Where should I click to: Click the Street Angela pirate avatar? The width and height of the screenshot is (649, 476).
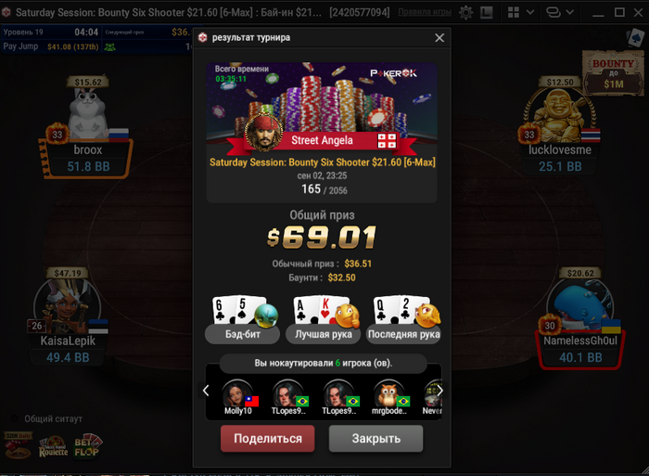click(263, 132)
